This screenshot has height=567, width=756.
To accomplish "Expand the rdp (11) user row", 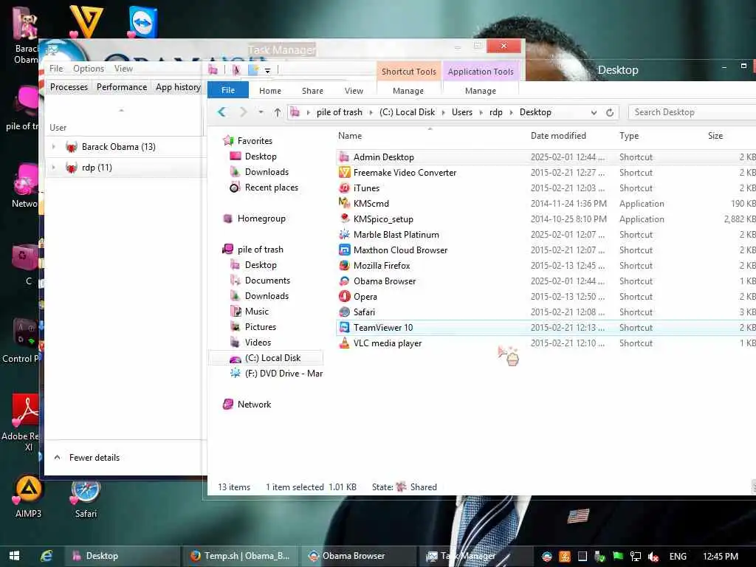I will [x=53, y=168].
